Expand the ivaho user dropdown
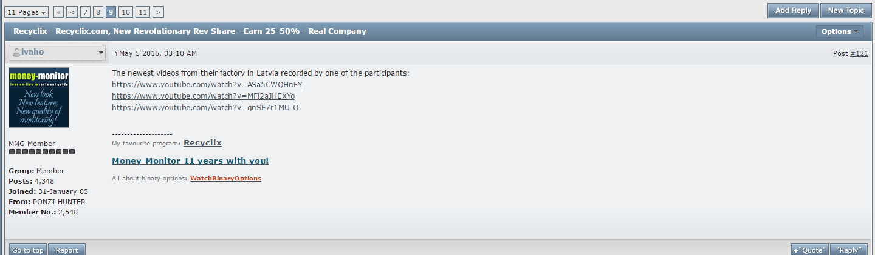This screenshot has height=255, width=875. (101, 53)
